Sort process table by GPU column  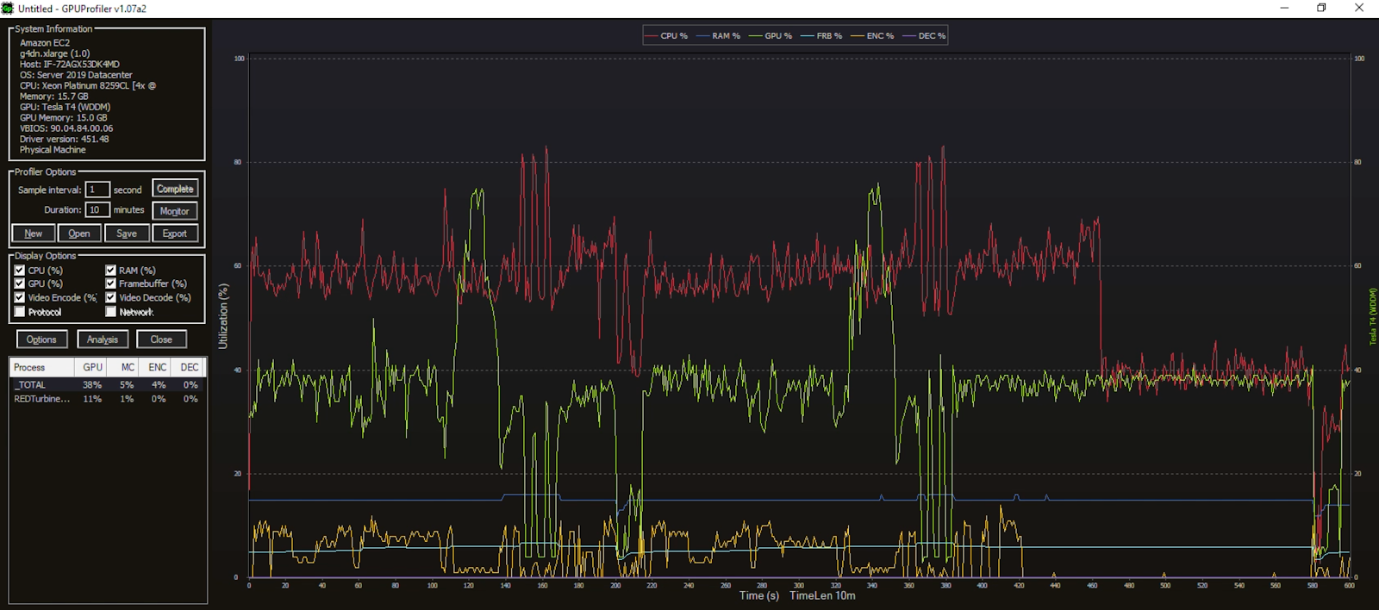(x=92, y=368)
